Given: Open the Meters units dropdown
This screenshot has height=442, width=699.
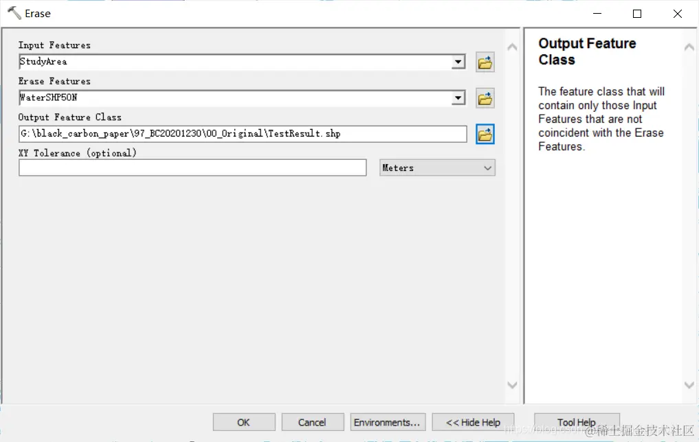Looking at the screenshot, I should tap(437, 167).
